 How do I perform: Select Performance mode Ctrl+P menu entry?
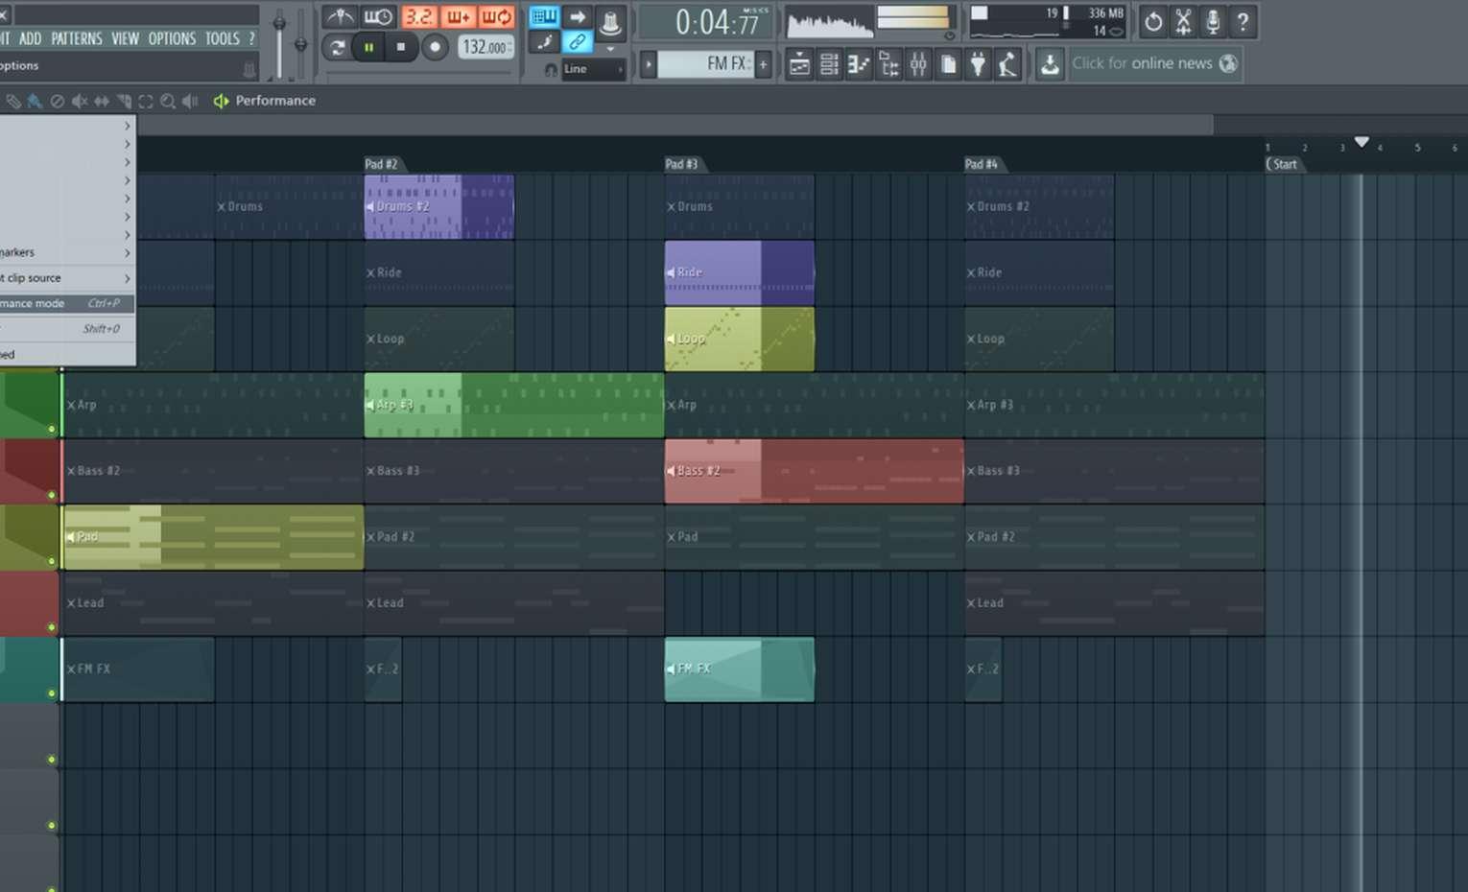point(66,303)
